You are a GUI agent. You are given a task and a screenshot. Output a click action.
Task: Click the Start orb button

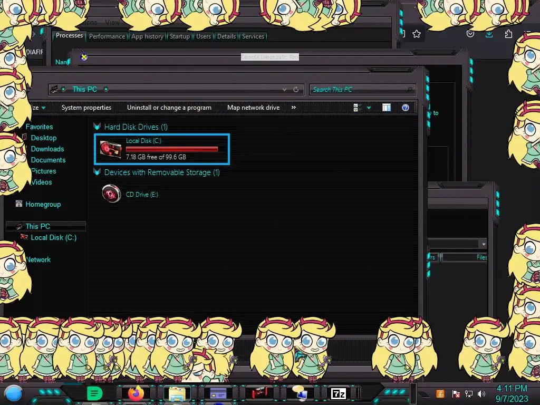pyautogui.click(x=13, y=393)
